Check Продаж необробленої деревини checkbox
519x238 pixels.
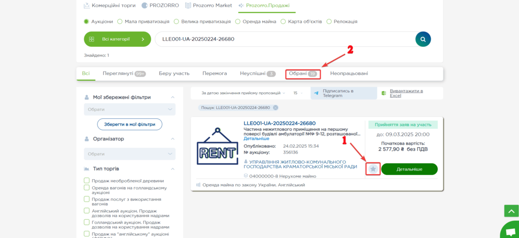[x=87, y=181]
